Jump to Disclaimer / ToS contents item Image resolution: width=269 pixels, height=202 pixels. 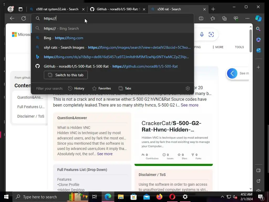coord(31,116)
